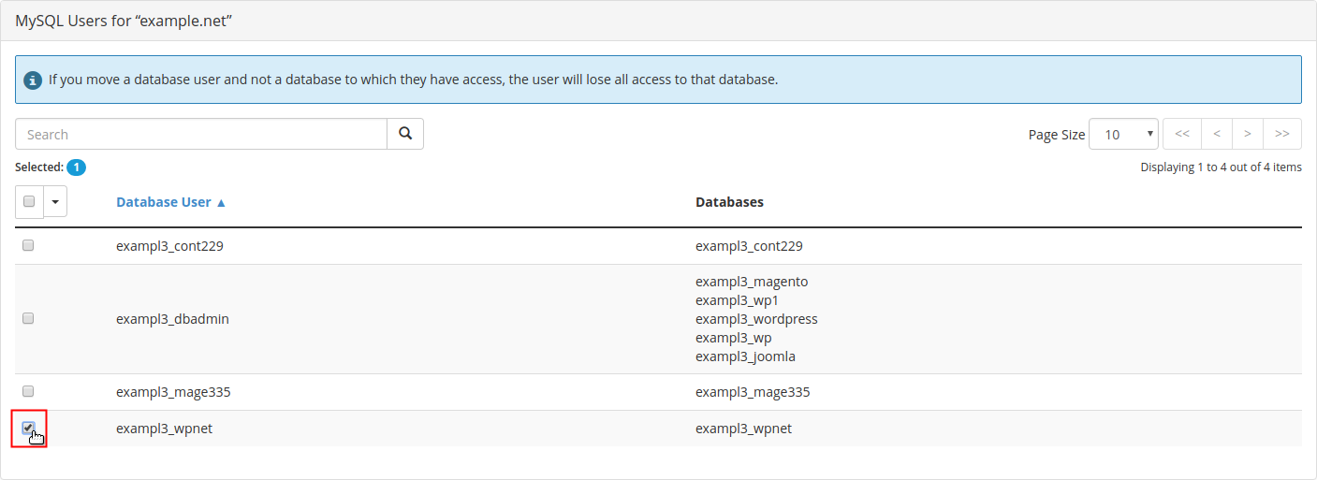Screen dimensions: 1317x480
Task: Expand the select-all caret dropdown
Action: [55, 201]
